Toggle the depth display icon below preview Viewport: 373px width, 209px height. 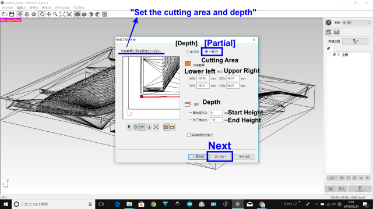tap(173, 127)
